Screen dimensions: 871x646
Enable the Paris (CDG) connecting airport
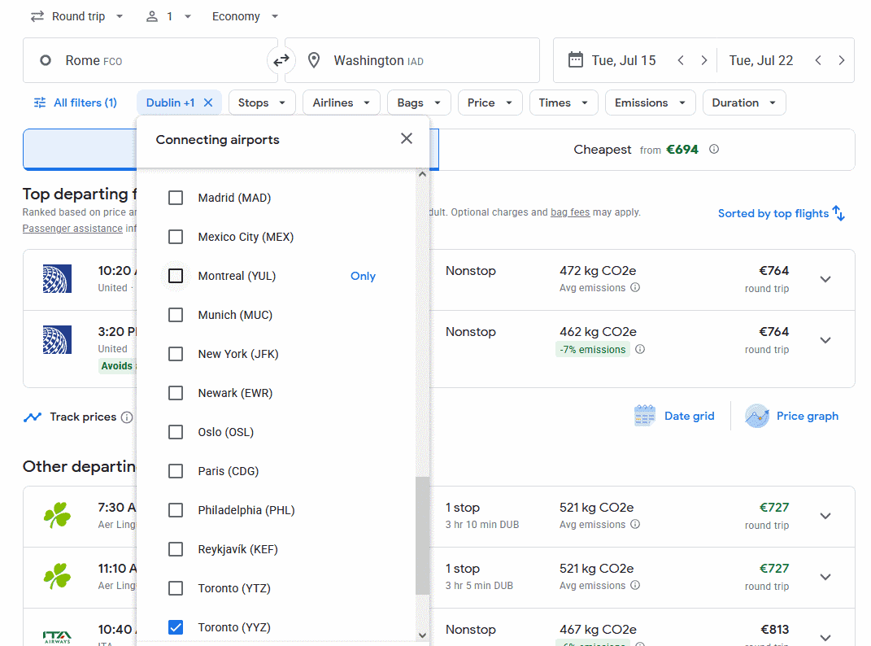(x=176, y=471)
